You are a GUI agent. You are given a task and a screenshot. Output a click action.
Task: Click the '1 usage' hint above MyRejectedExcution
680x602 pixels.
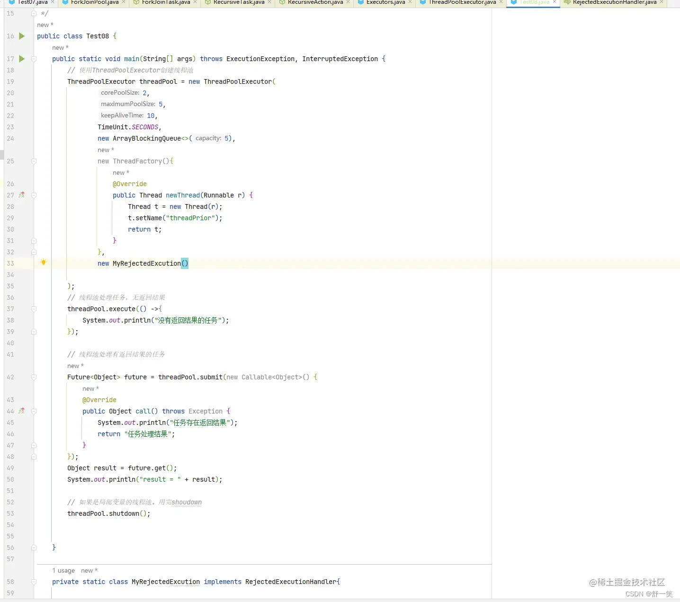click(x=63, y=570)
